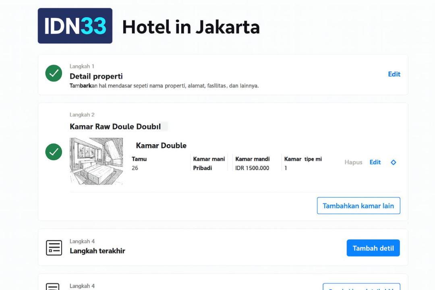Select the Langkah terakhir heading
Viewport: 435px width, 290px height.
97,251
